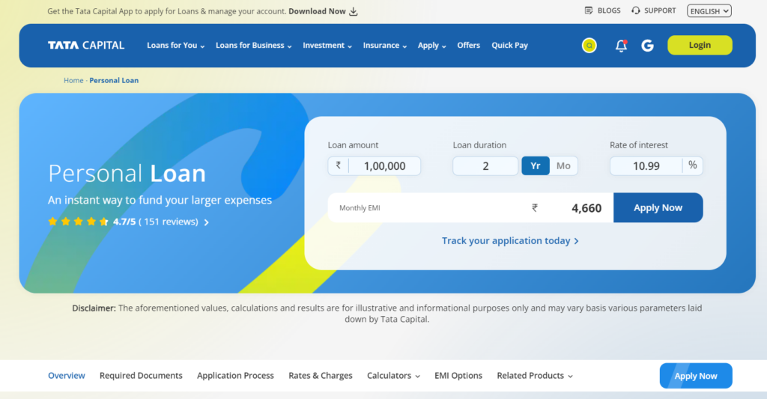The image size is (767, 399).
Task: Switch to Required Documents tab
Action: pyautogui.click(x=141, y=376)
